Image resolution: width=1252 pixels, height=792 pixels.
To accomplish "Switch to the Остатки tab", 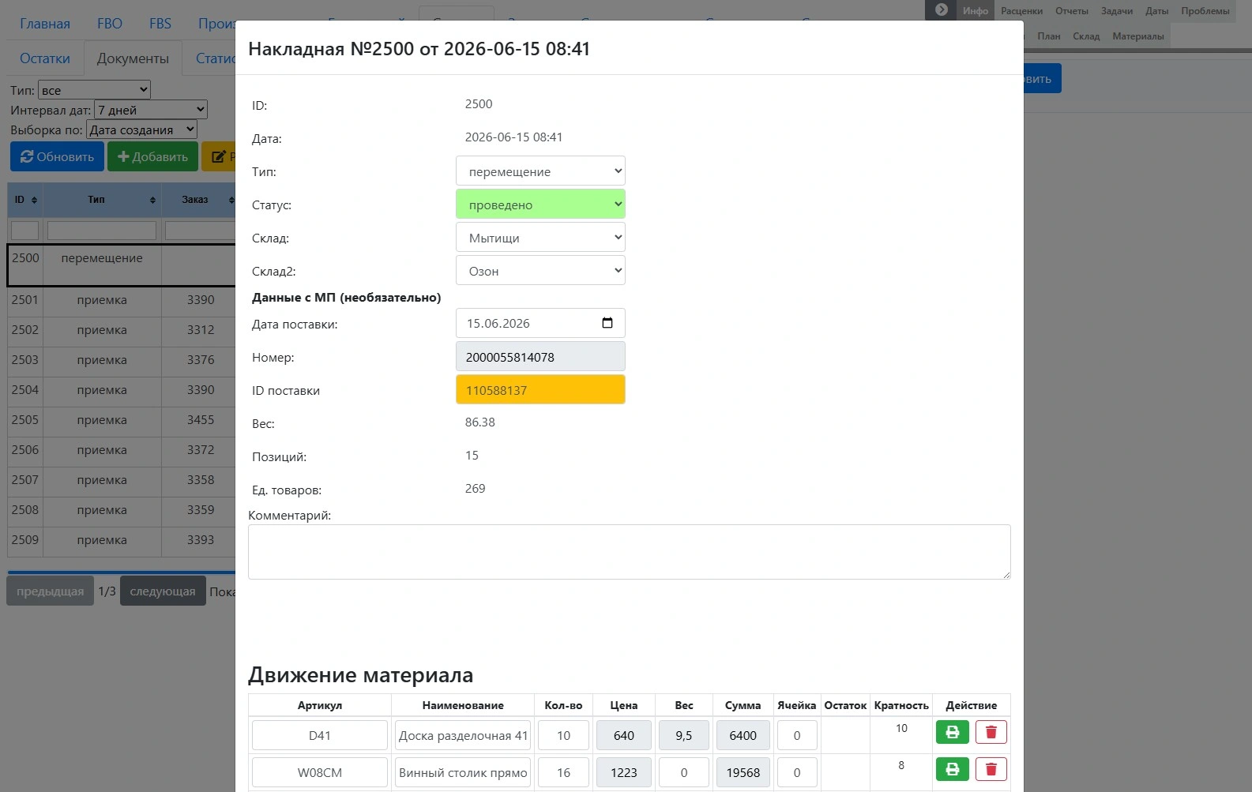I will (x=45, y=58).
